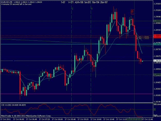The image size is (161, 121).
Task: Click the 17 Oct 06:00 time label
Action: 19,119
